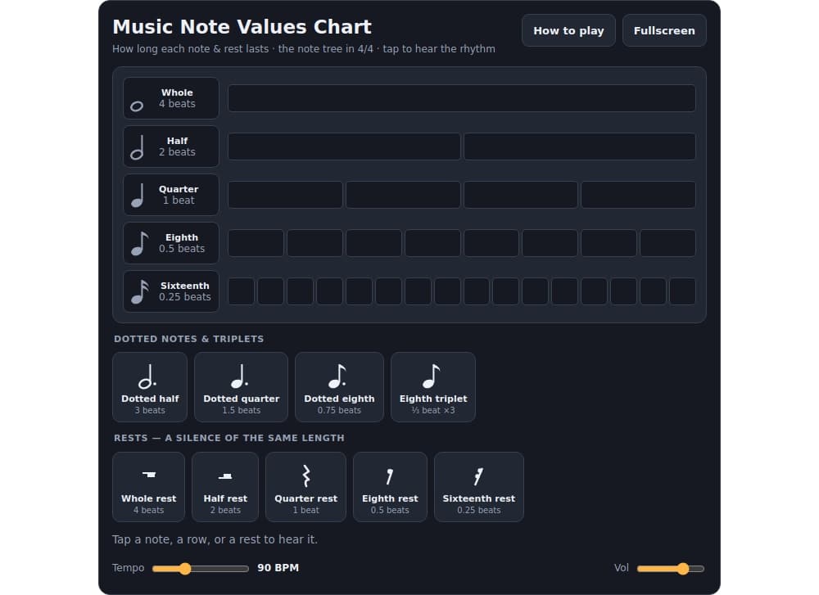Viewport: 819px width, 595px height.
Task: Open the How to play instructions
Action: [x=568, y=31]
